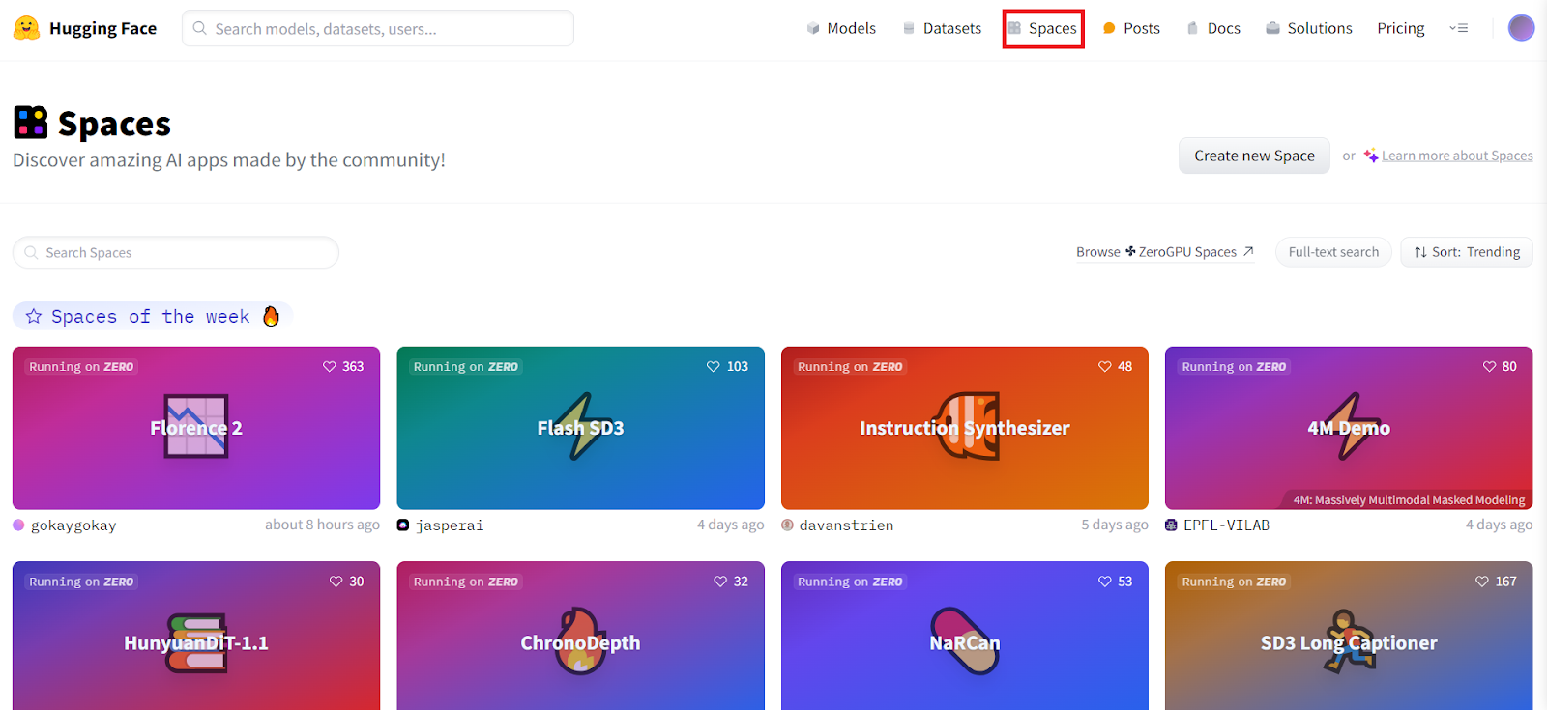Like the SD3 Long Captioner heart icon

point(1482,582)
